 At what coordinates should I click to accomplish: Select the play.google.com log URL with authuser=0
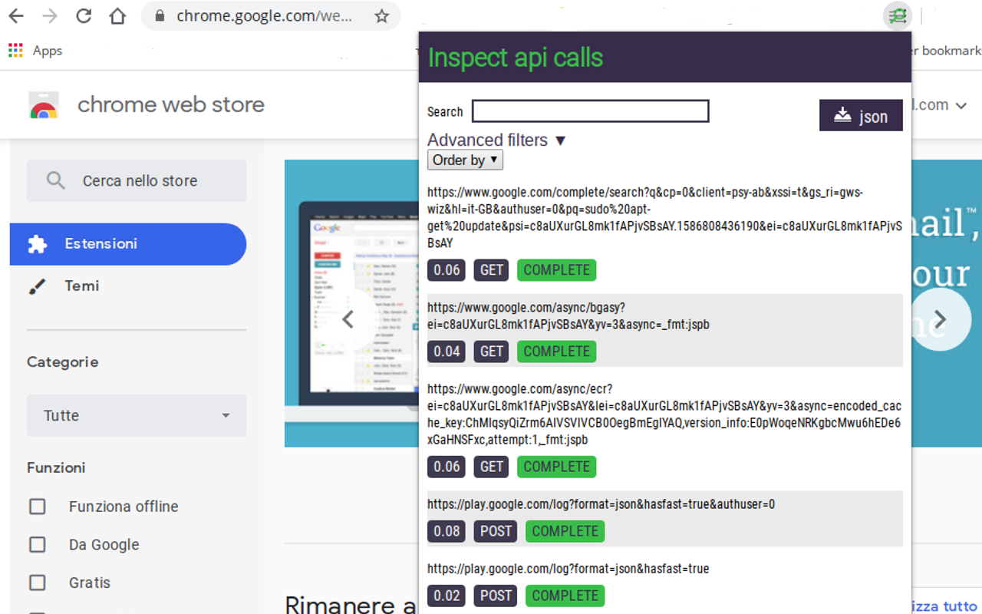point(601,504)
